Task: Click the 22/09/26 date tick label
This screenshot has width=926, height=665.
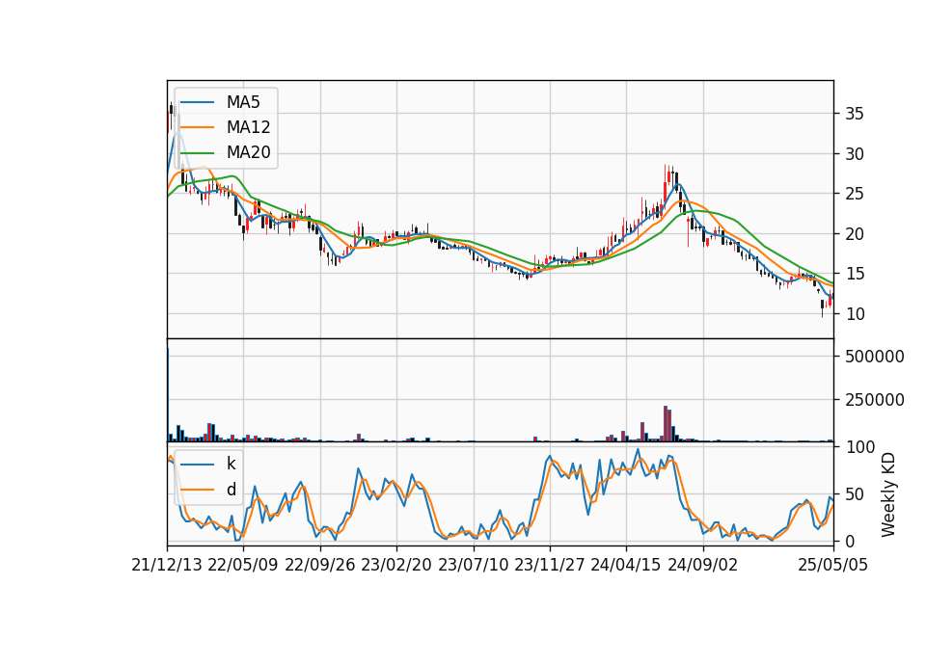Action: (x=320, y=565)
